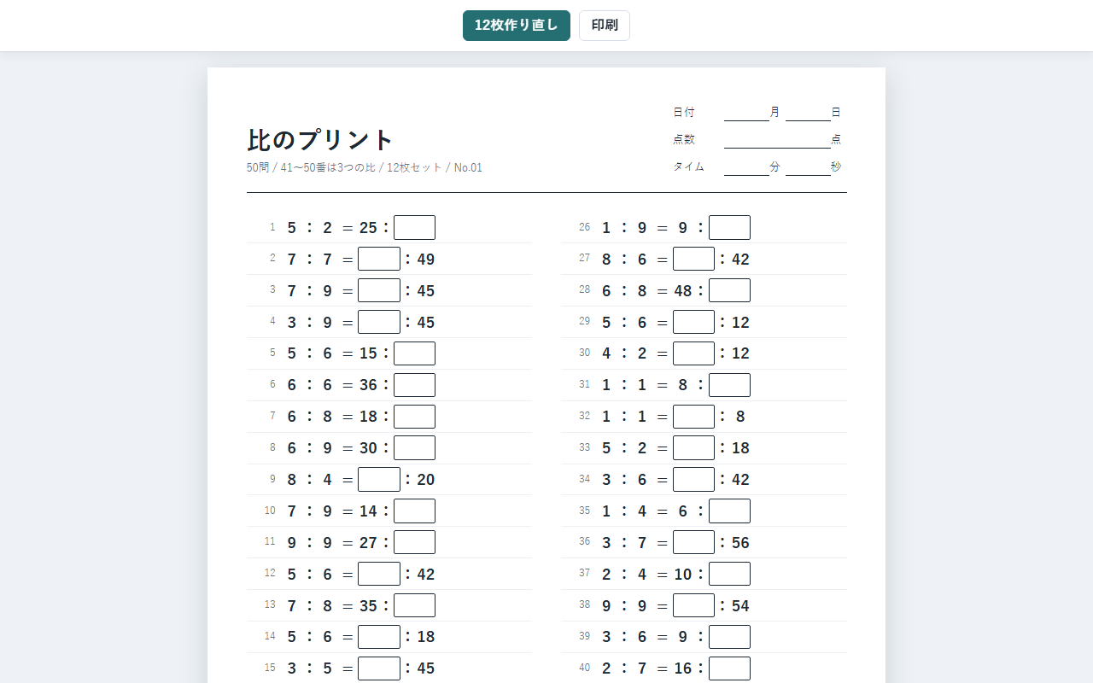Select blank box in problem 12 before :42

coord(379,574)
